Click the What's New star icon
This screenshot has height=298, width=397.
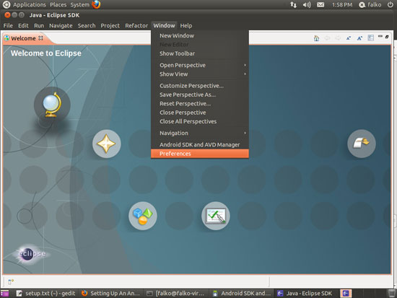(106, 144)
